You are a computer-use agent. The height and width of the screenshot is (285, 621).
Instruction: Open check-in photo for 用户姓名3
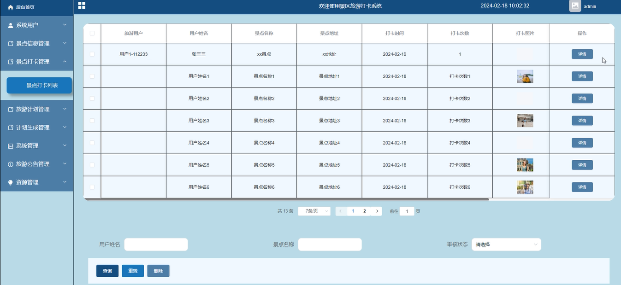point(525,121)
